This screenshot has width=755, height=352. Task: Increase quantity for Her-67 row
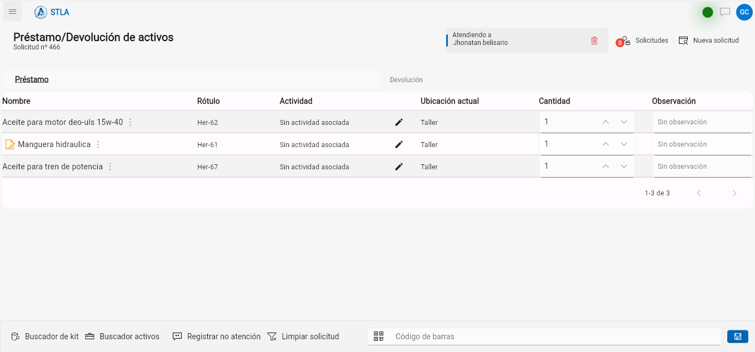[x=606, y=167]
